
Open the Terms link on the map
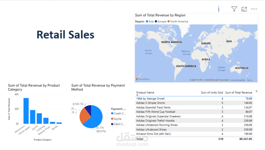[x=250, y=80]
